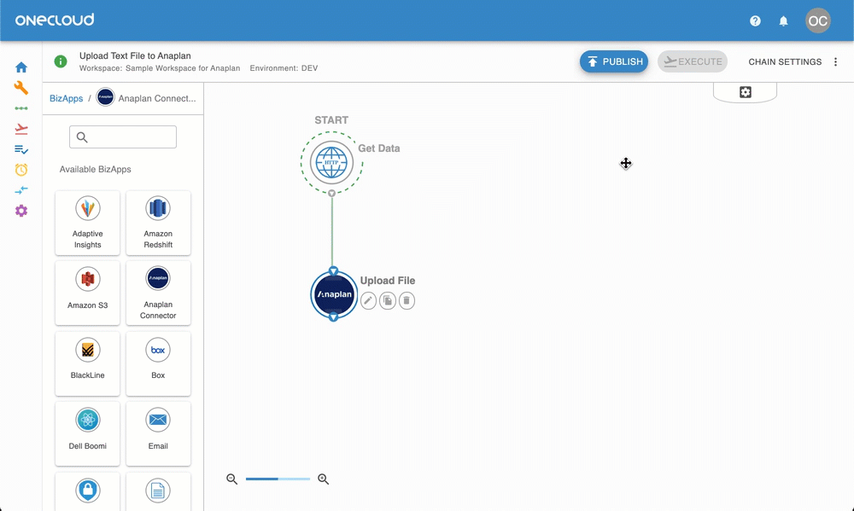Open the wrench build icon in sidebar
This screenshot has height=511, width=854.
(x=21, y=88)
